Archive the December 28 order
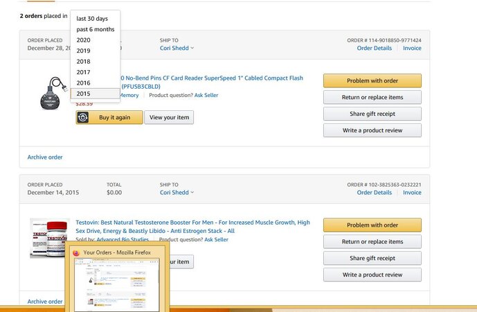Screen dimensions: 477x312 (45, 157)
